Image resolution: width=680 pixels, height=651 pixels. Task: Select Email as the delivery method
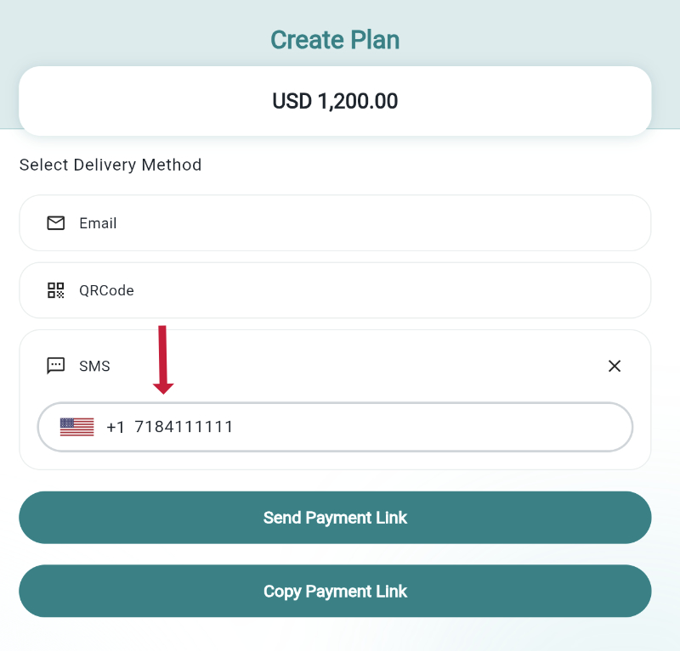[335, 223]
